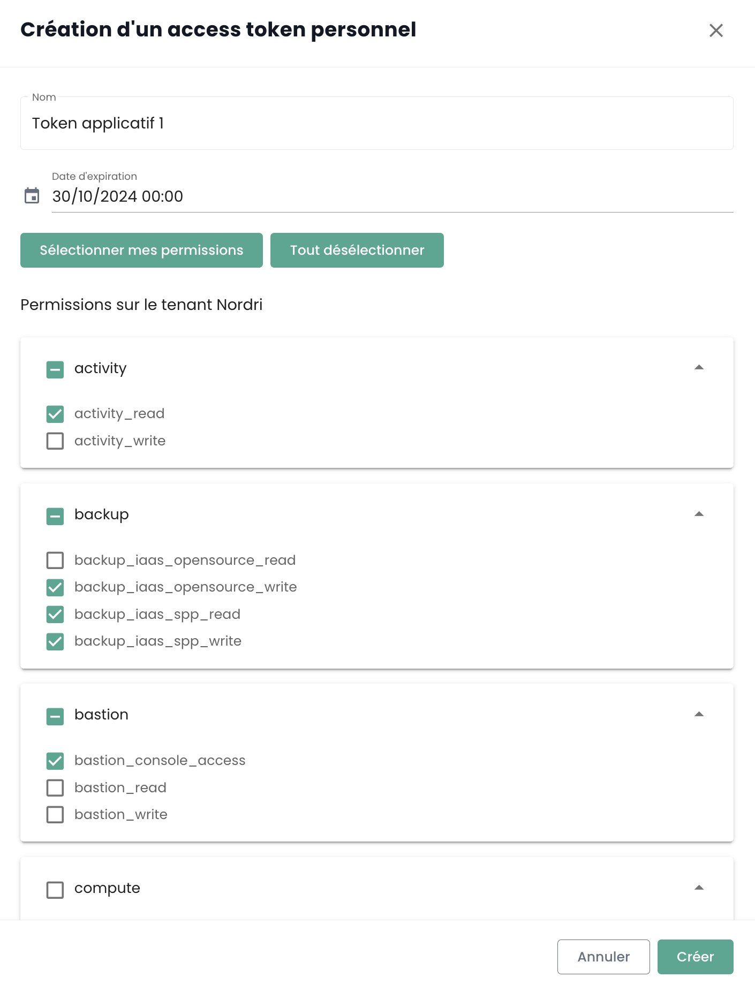This screenshot has height=985, width=755.
Task: Collapse the backup section
Action: 698,514
